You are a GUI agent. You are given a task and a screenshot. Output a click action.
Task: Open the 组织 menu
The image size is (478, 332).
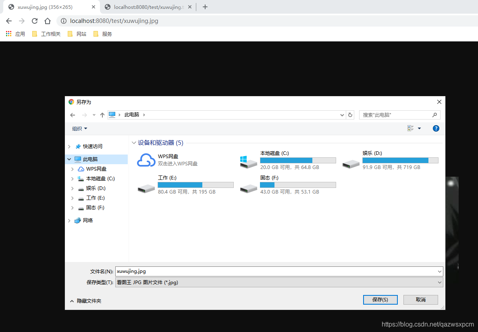(x=79, y=129)
